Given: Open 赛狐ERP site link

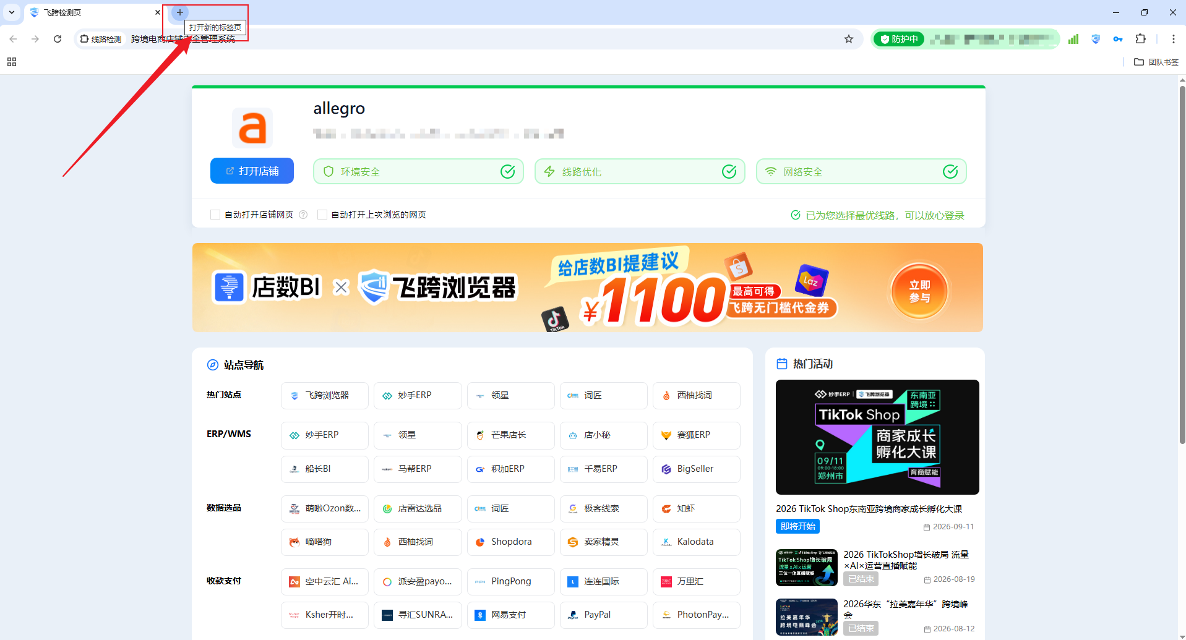Looking at the screenshot, I should point(697,435).
